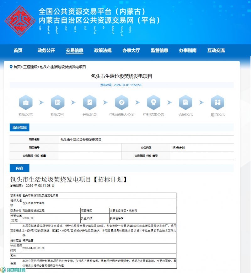
Task: View the 履约公示 step icon
Action: point(217,102)
